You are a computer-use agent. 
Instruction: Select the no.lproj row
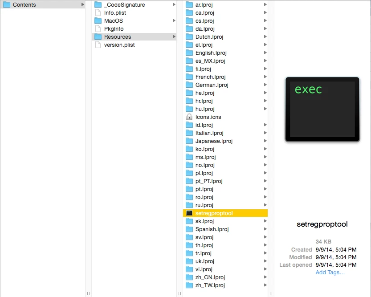225,165
